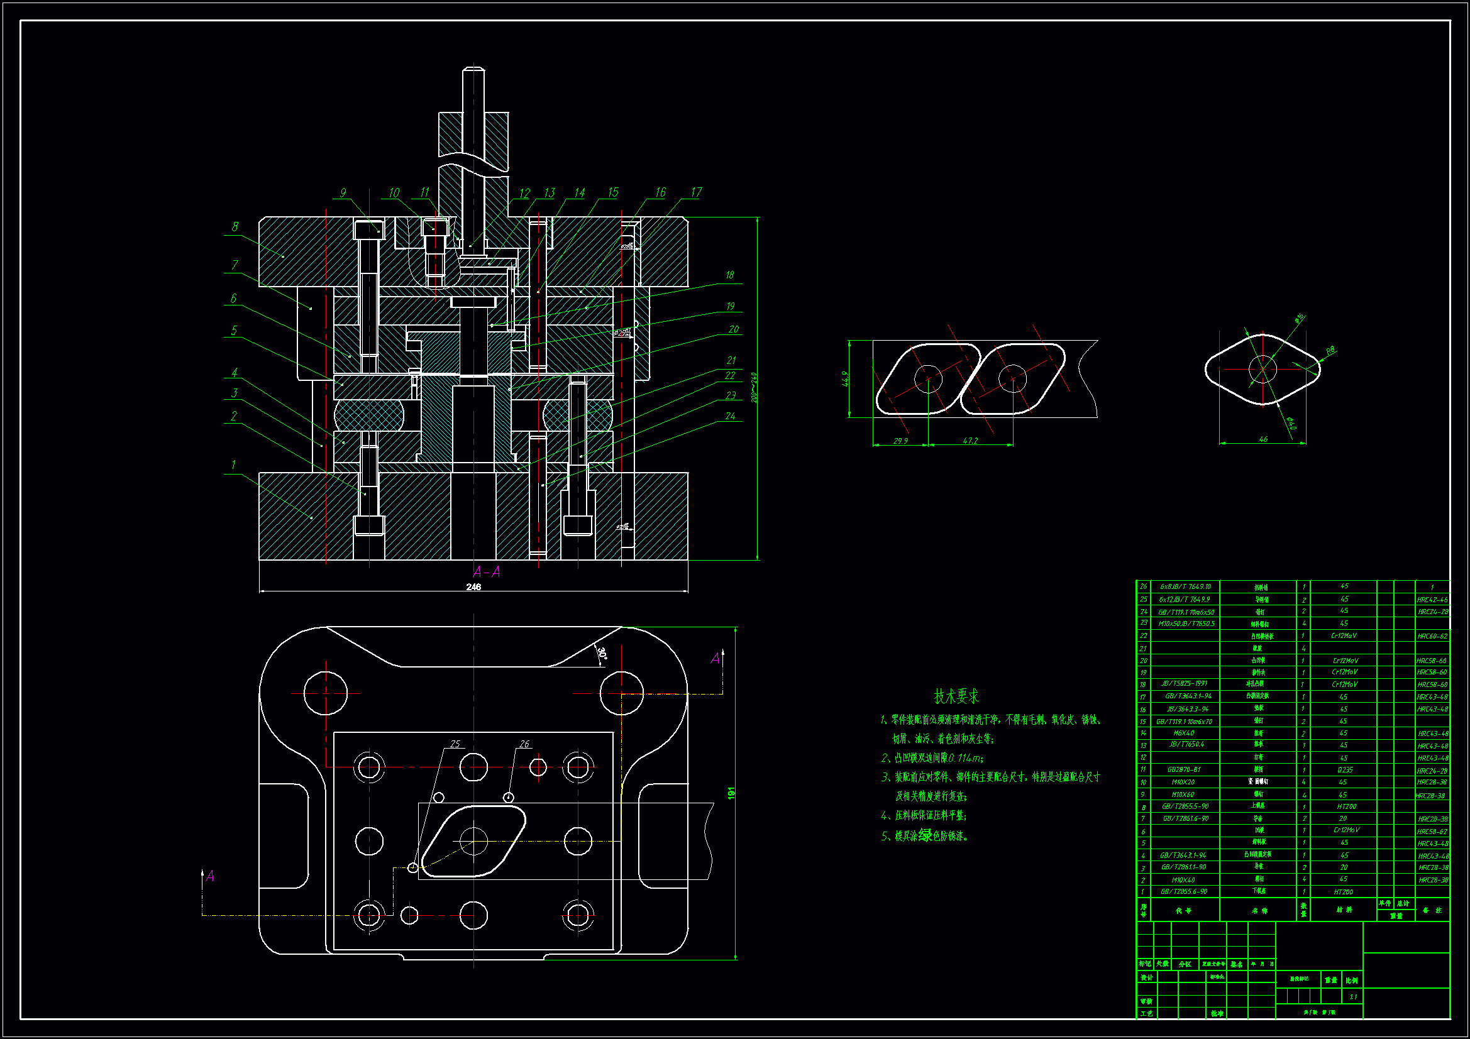Select GB/T2855.6-90 cell in parts table
The height and width of the screenshot is (1039, 1470).
point(1184,891)
